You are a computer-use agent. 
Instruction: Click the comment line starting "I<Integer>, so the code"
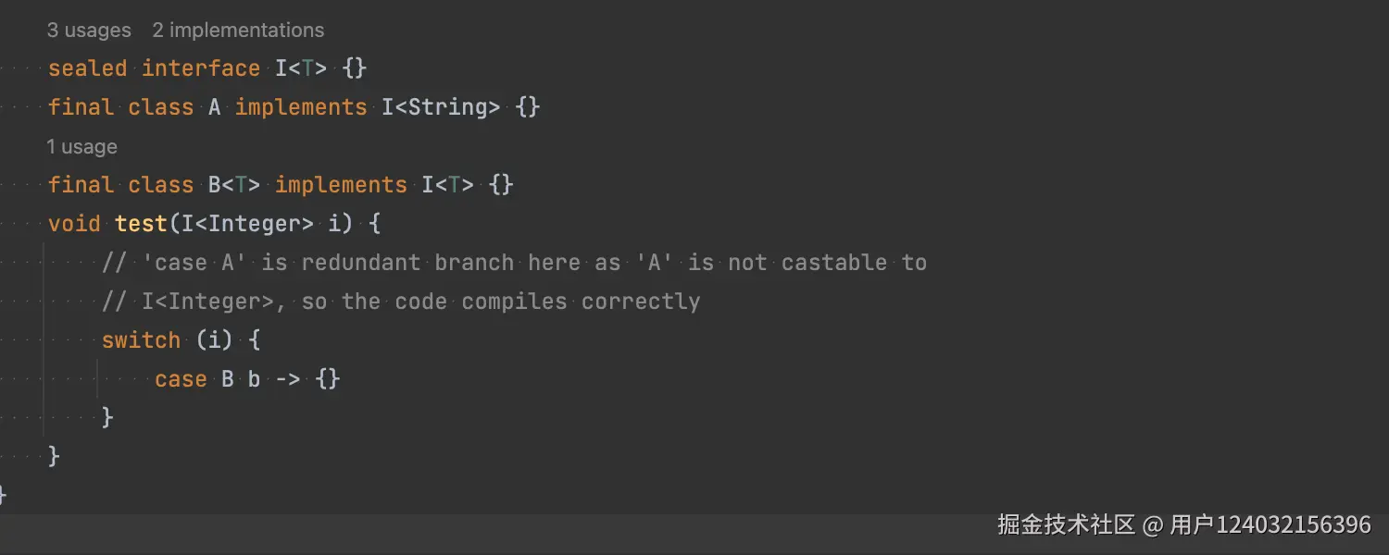point(401,302)
